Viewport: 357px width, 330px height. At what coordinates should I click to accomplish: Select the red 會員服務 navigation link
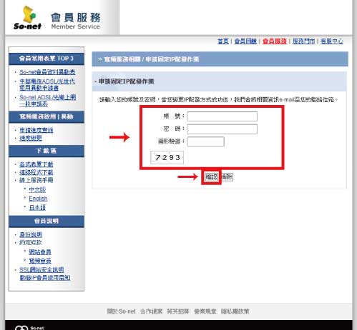pyautogui.click(x=275, y=41)
